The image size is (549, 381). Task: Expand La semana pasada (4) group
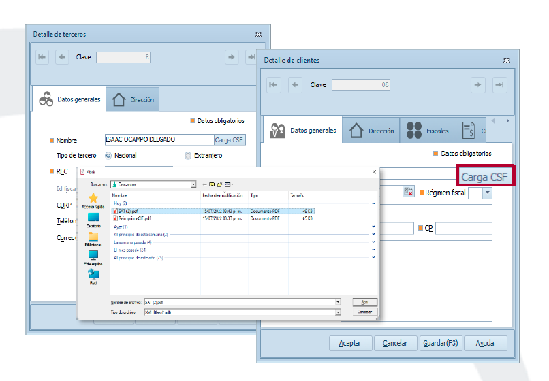tap(373, 242)
